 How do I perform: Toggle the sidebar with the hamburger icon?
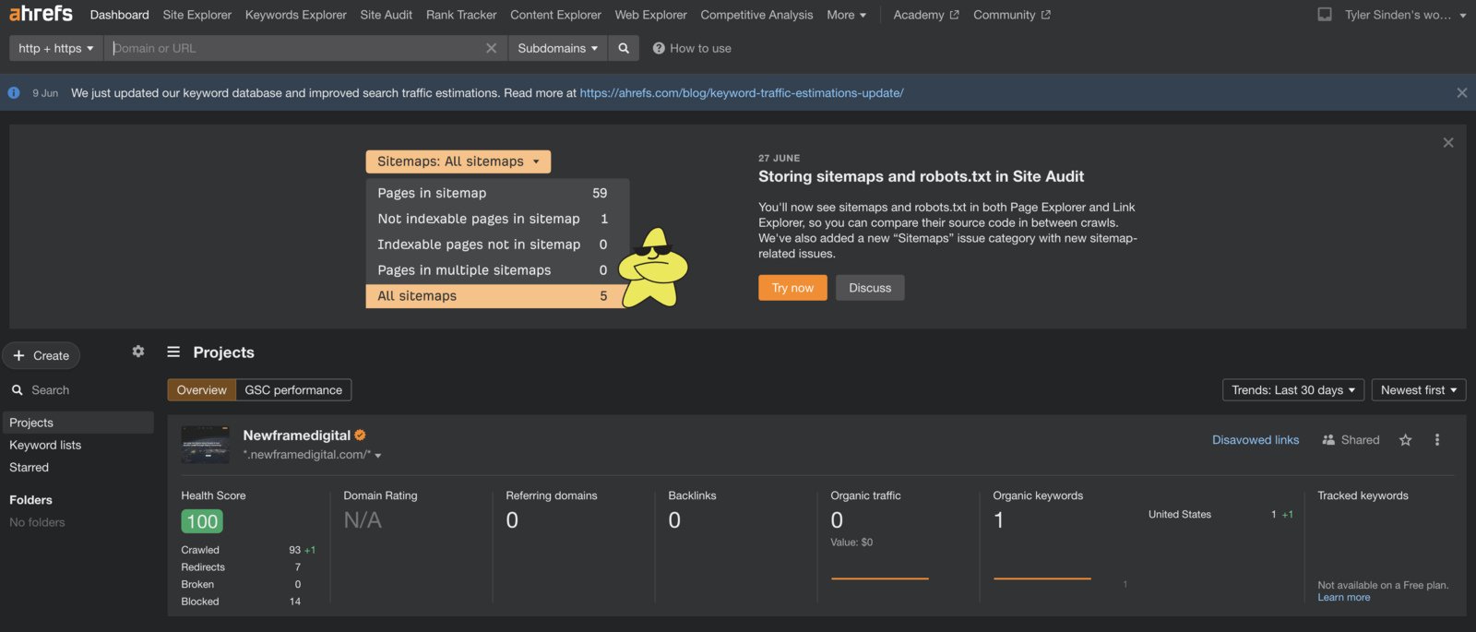pyautogui.click(x=173, y=352)
